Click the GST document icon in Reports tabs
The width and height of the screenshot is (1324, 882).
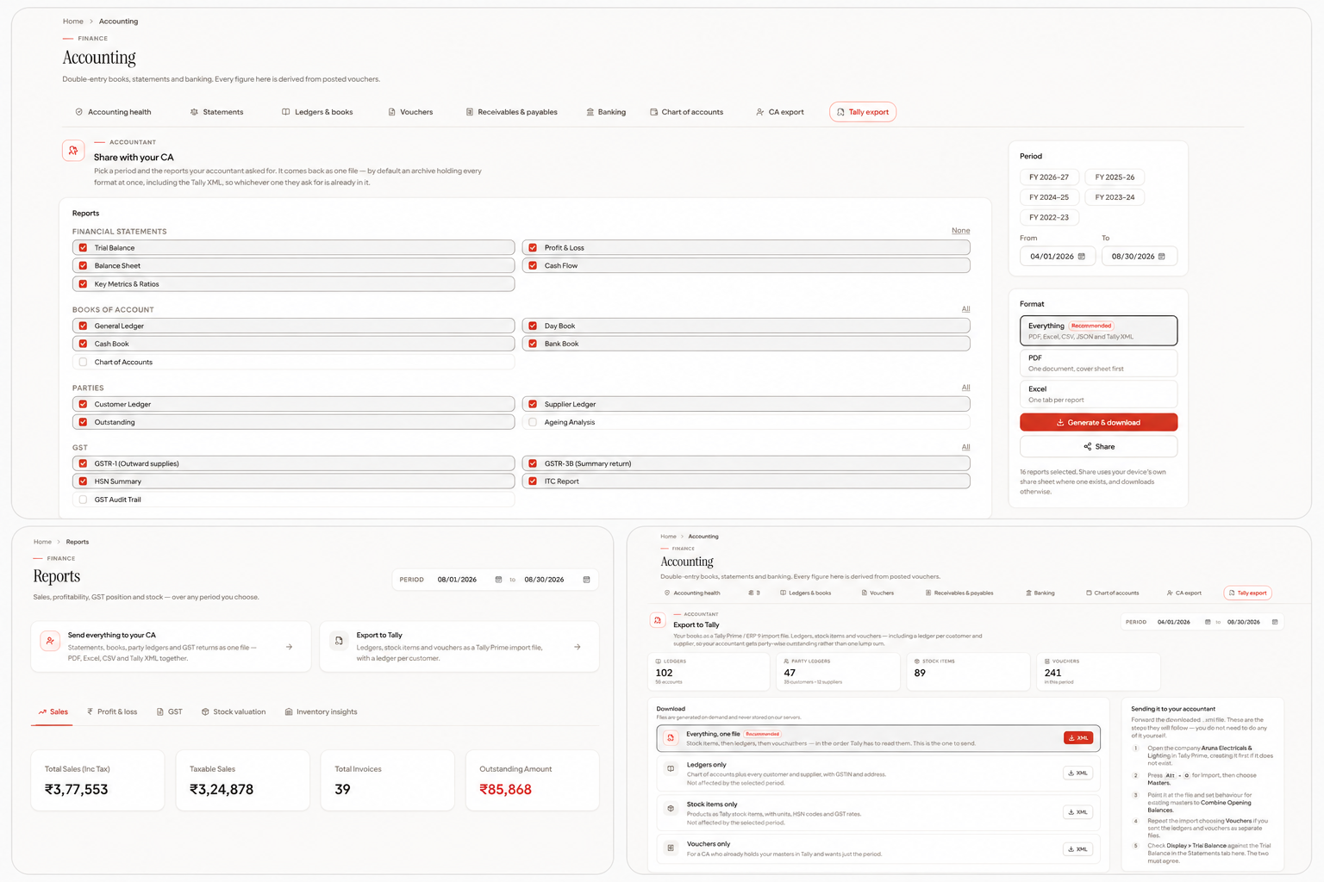160,712
